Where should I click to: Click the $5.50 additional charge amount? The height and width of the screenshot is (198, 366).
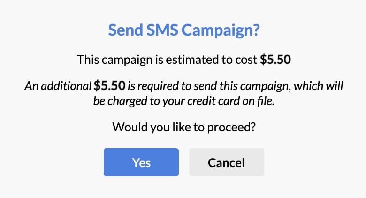pos(109,85)
